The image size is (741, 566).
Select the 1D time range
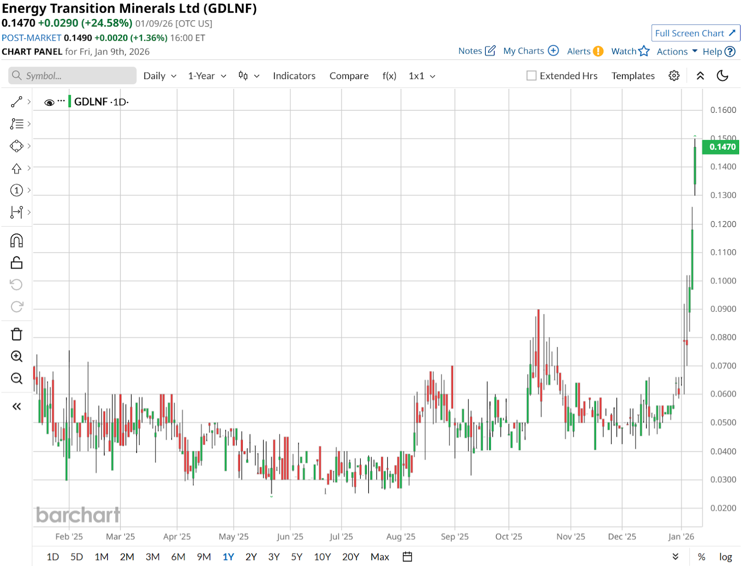[53, 557]
